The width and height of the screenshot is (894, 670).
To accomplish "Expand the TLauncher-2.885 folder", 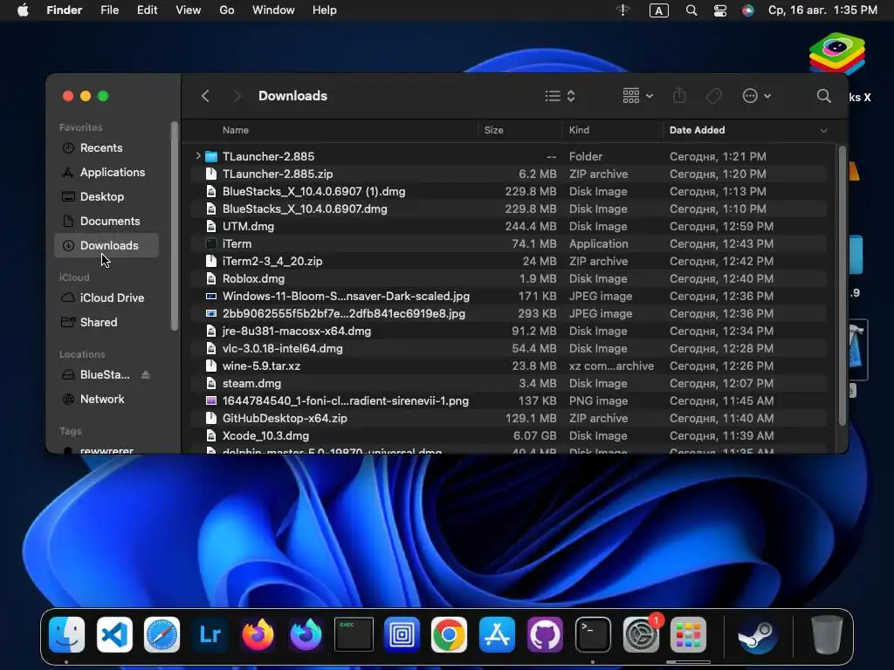I will (x=198, y=155).
